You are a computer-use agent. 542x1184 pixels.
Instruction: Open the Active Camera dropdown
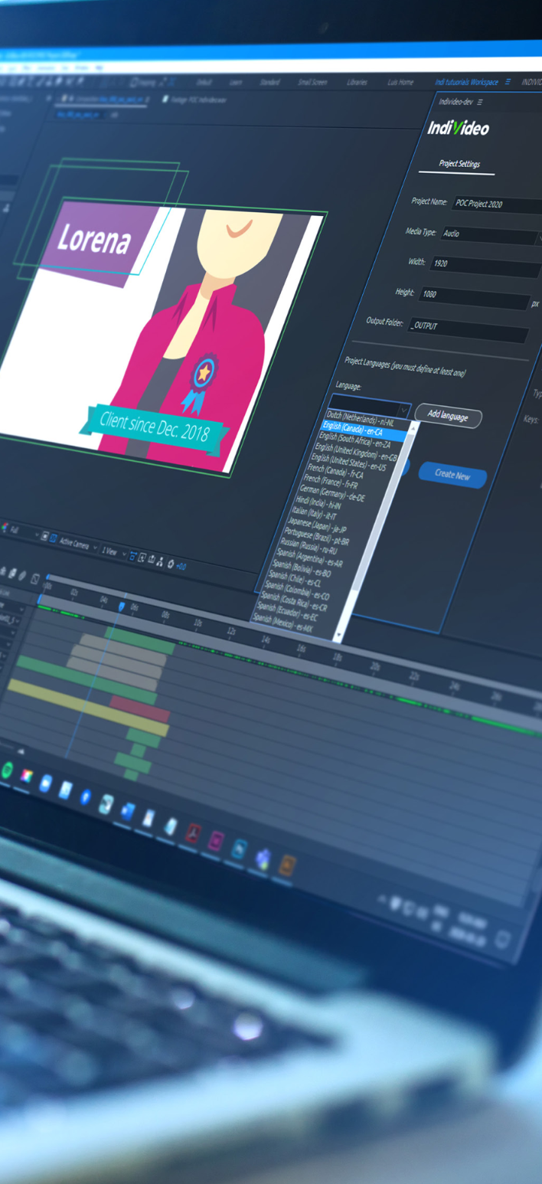coord(79,543)
